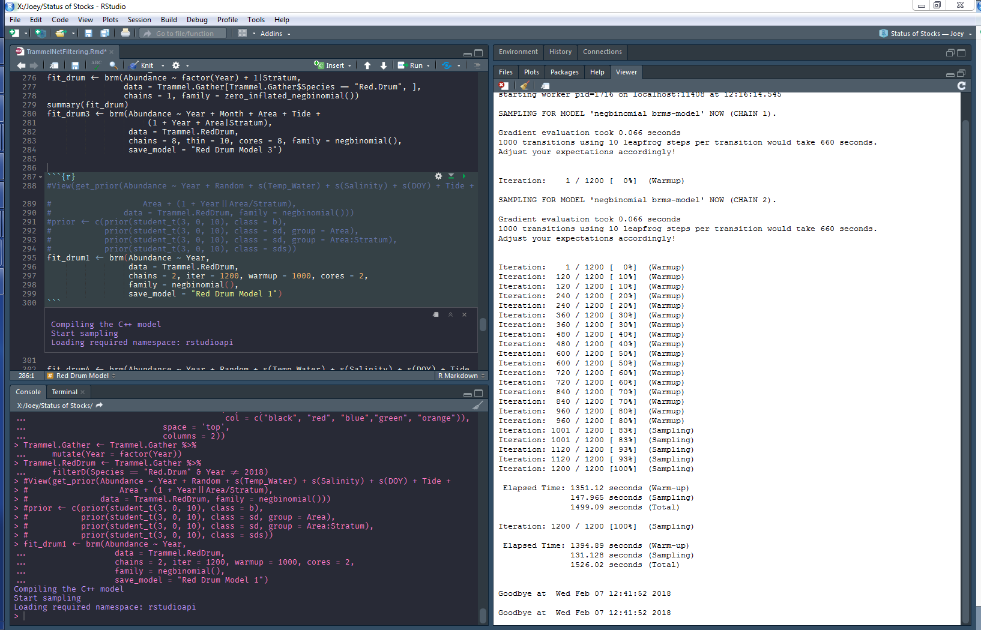The width and height of the screenshot is (981, 630).
Task: Minimize the source editor pane
Action: click(468, 52)
